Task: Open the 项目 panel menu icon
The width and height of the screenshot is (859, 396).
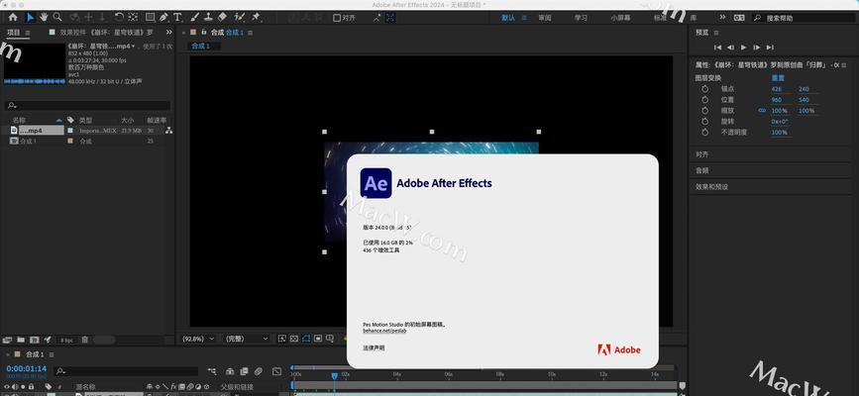Action: pyautogui.click(x=28, y=33)
